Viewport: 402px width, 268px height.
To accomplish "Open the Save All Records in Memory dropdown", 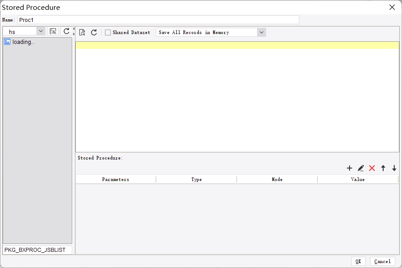I will click(262, 32).
